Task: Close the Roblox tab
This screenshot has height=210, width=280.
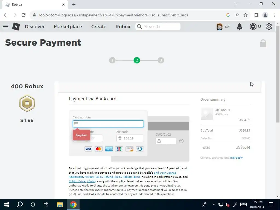Action: [63, 5]
